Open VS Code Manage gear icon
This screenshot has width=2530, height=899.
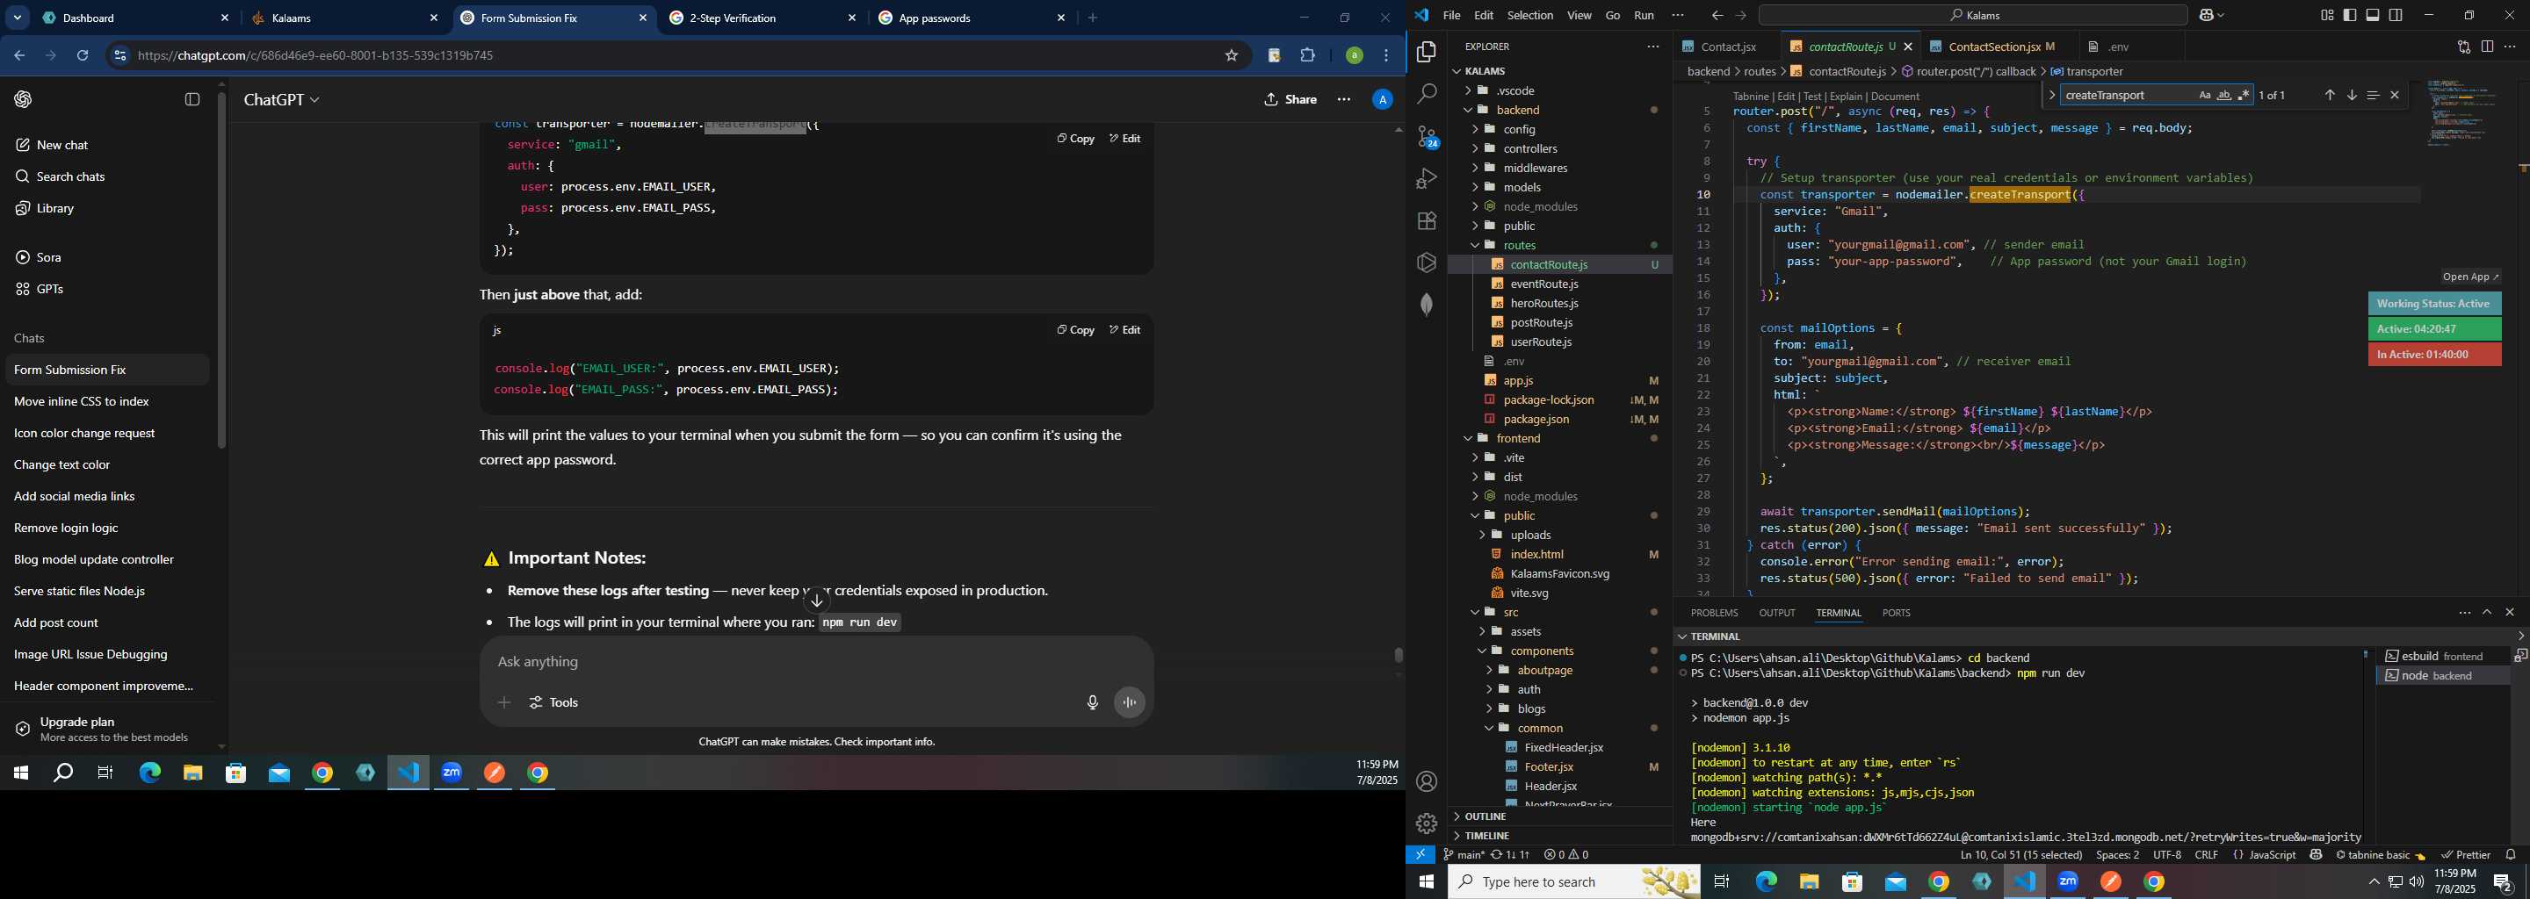coord(1426,823)
